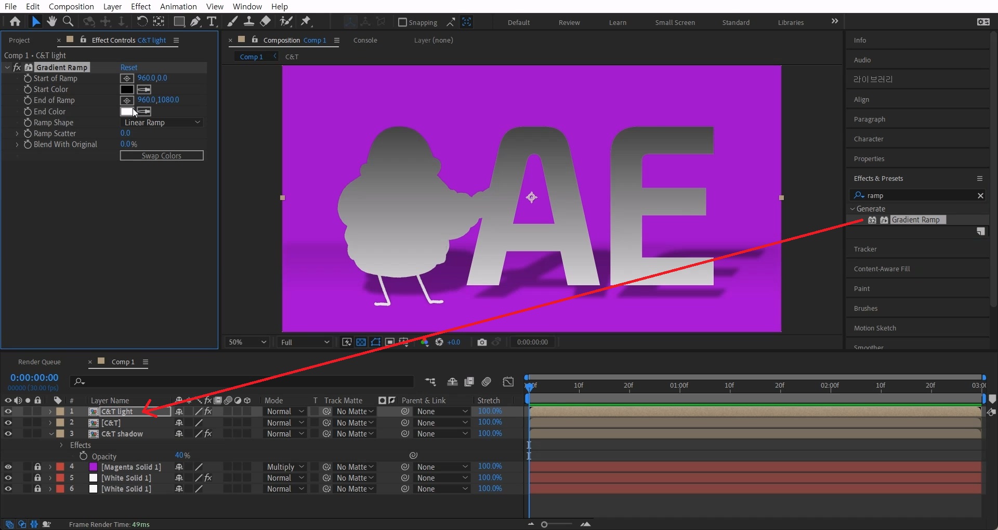998x530 pixels.
Task: Click the timeline zoom slider handle
Action: (544, 524)
